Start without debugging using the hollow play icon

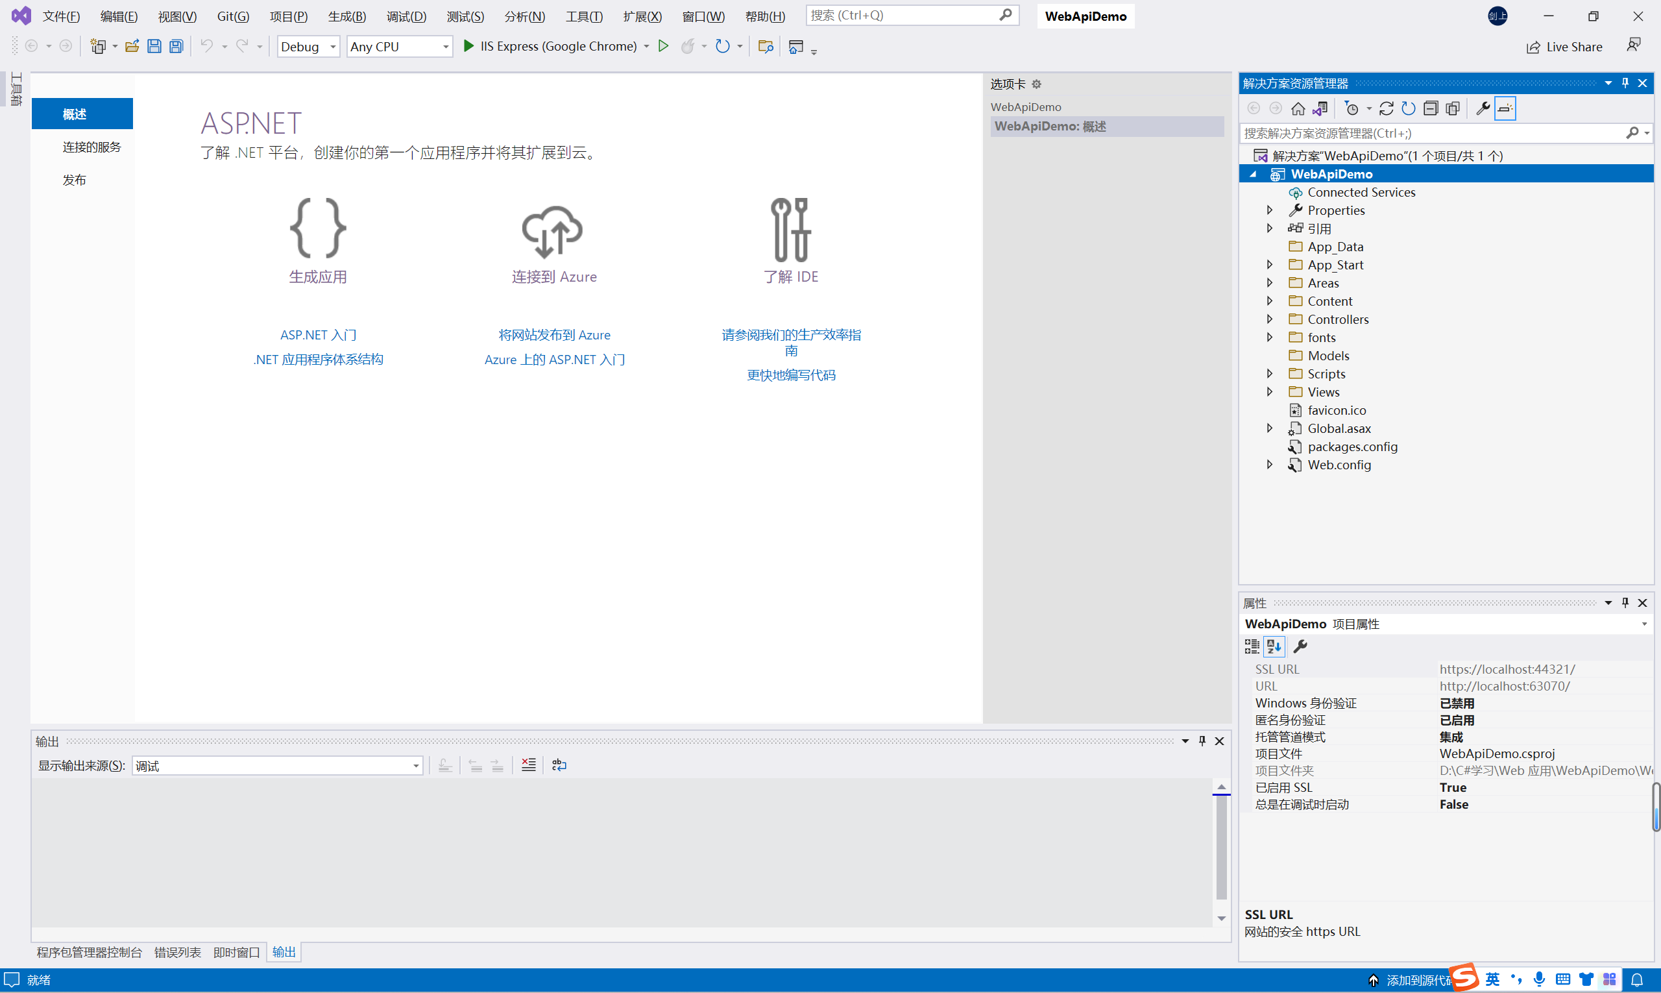coord(663,46)
